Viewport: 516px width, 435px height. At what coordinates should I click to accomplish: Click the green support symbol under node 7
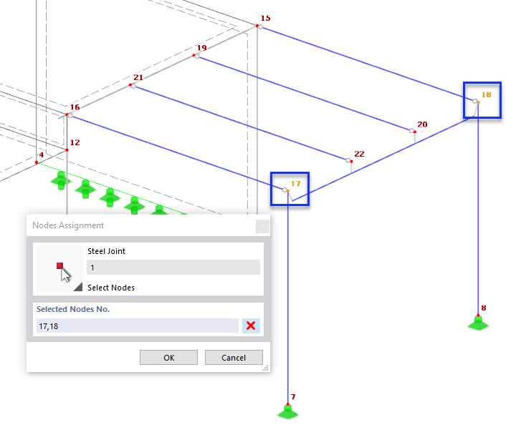[x=287, y=412]
